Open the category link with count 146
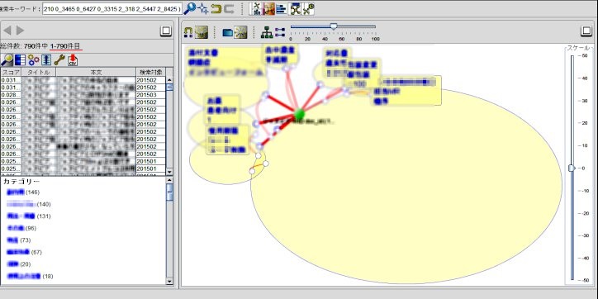 pyautogui.click(x=16, y=192)
